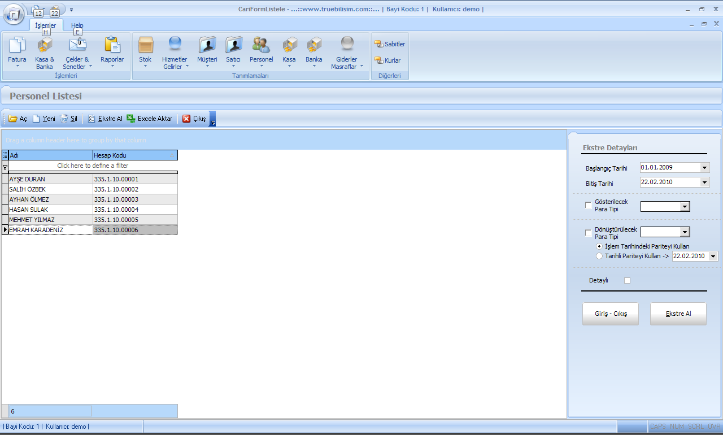The width and height of the screenshot is (723, 435).
Task: Expand the Gösterilecek Para Tipi combo box
Action: coord(685,207)
